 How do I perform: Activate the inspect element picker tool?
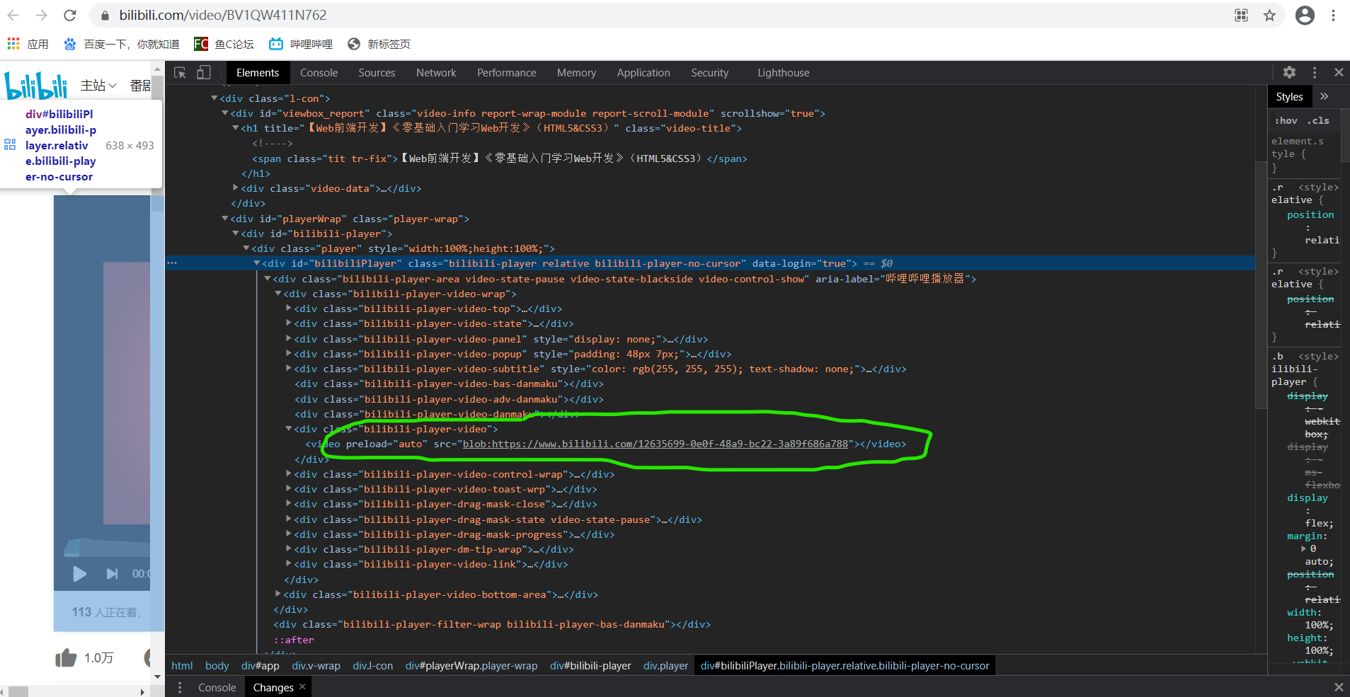click(x=180, y=73)
